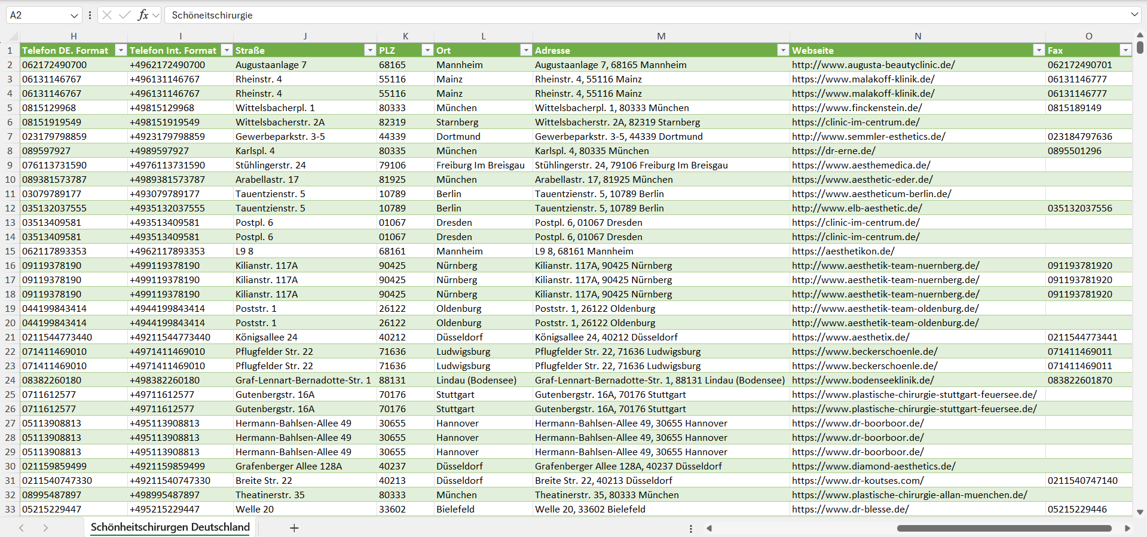Screen dimensions: 1147x537
Task: Select column M header
Action: click(661, 36)
